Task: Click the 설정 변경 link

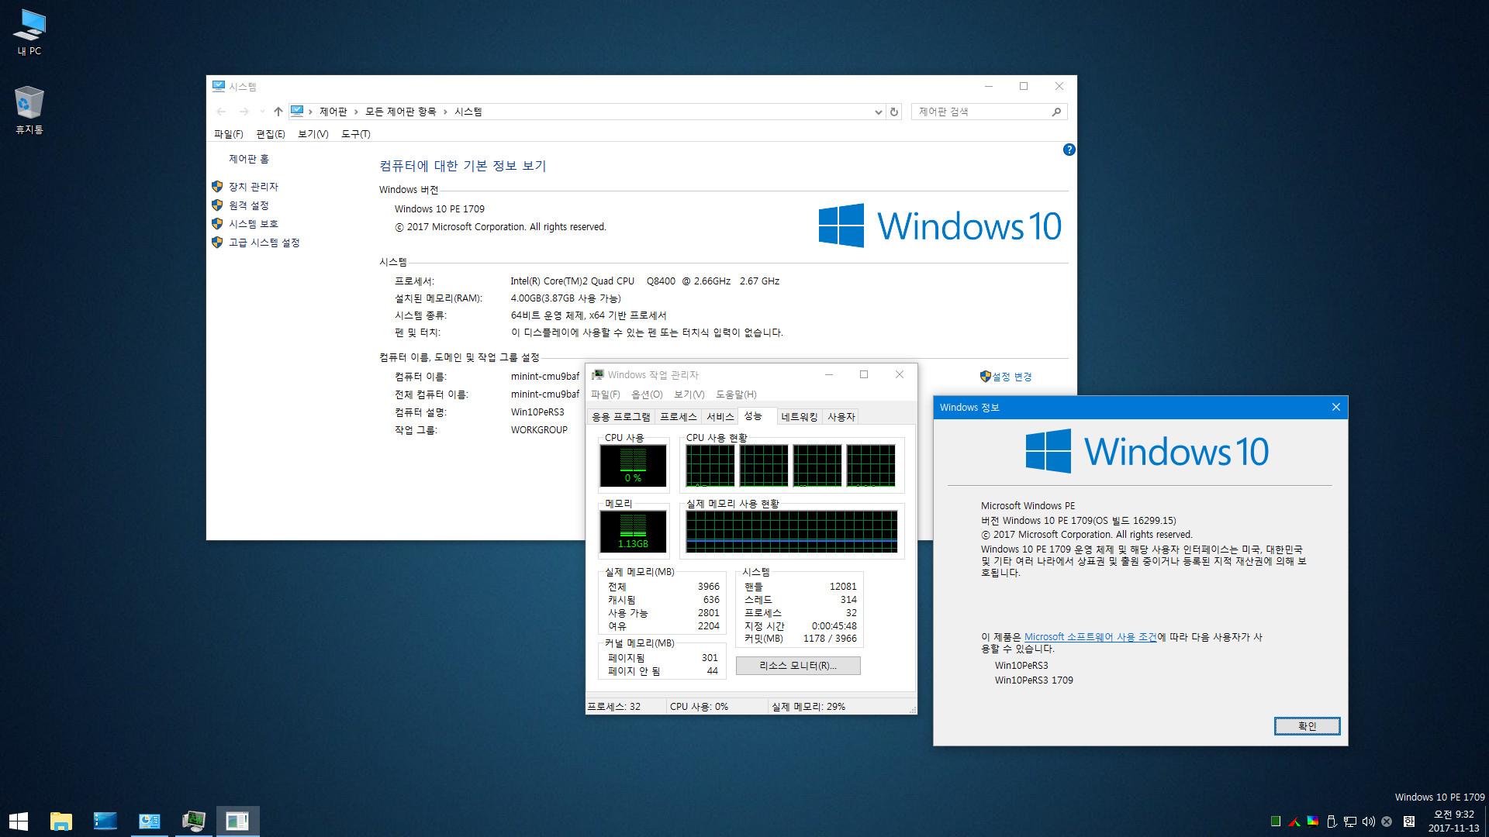Action: coord(1012,377)
